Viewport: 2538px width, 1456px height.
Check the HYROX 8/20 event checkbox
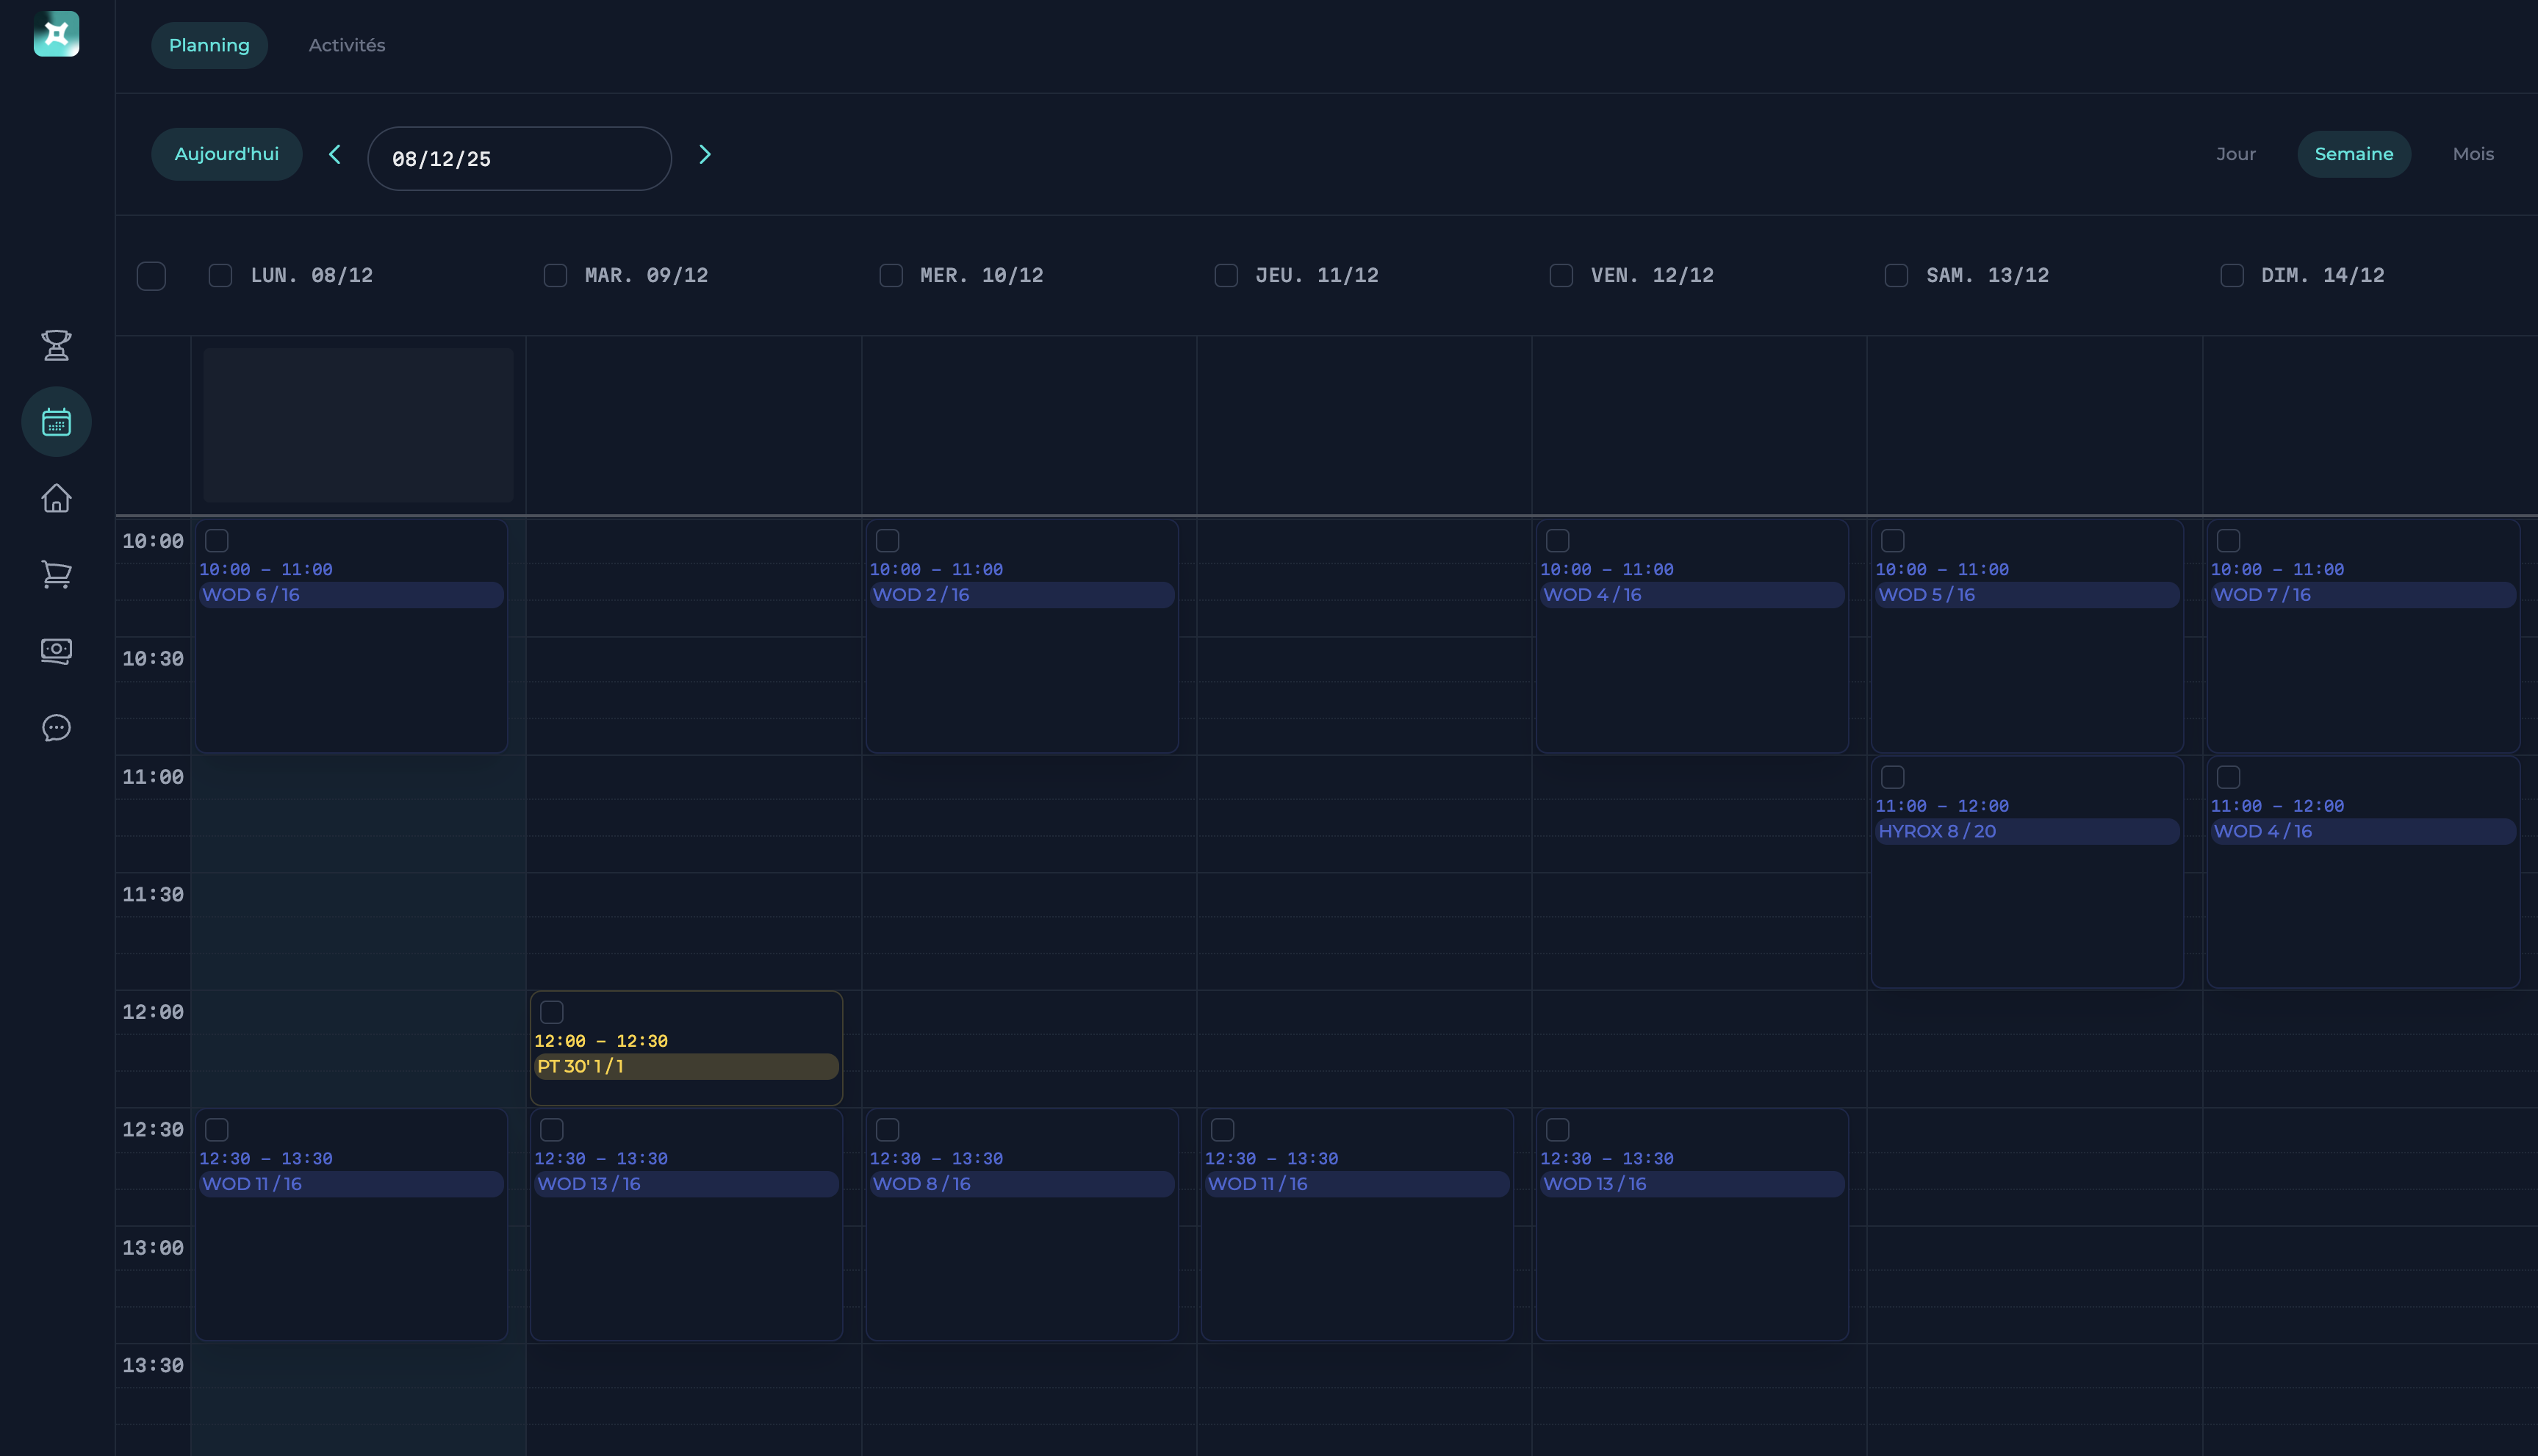1893,776
